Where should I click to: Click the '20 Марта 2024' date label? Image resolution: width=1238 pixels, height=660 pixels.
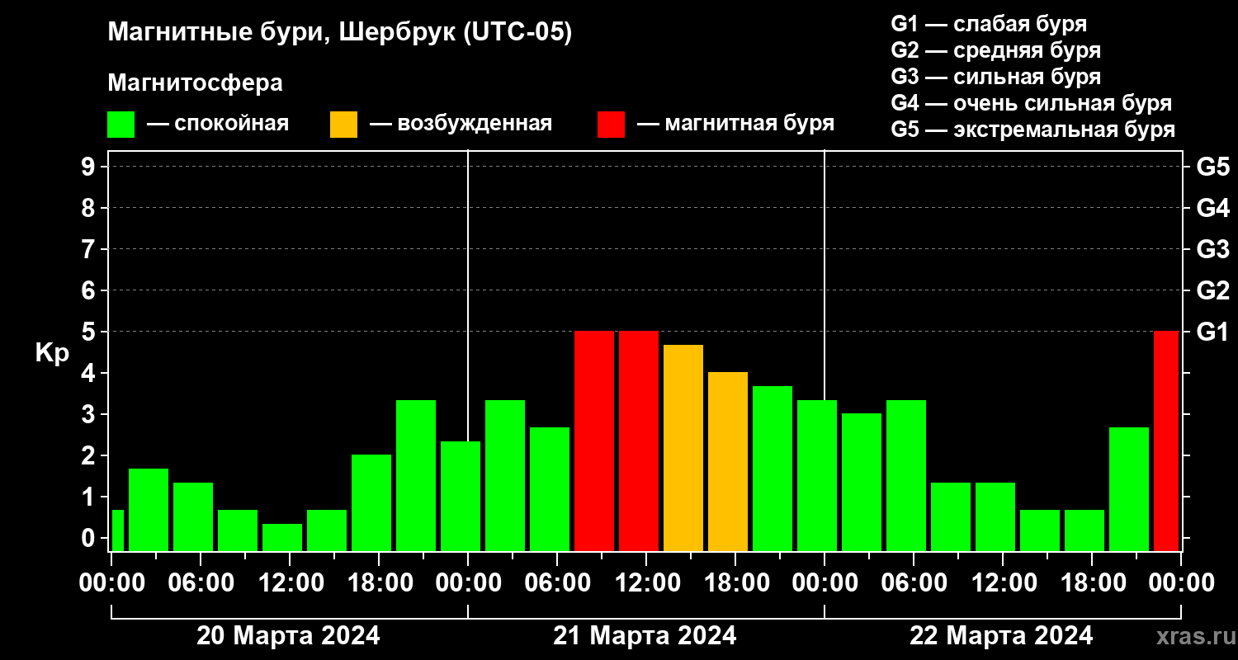point(288,636)
